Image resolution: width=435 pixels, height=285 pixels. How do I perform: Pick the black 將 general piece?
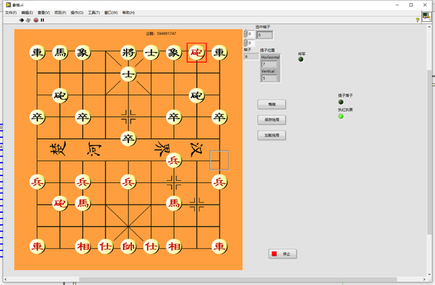pos(128,52)
